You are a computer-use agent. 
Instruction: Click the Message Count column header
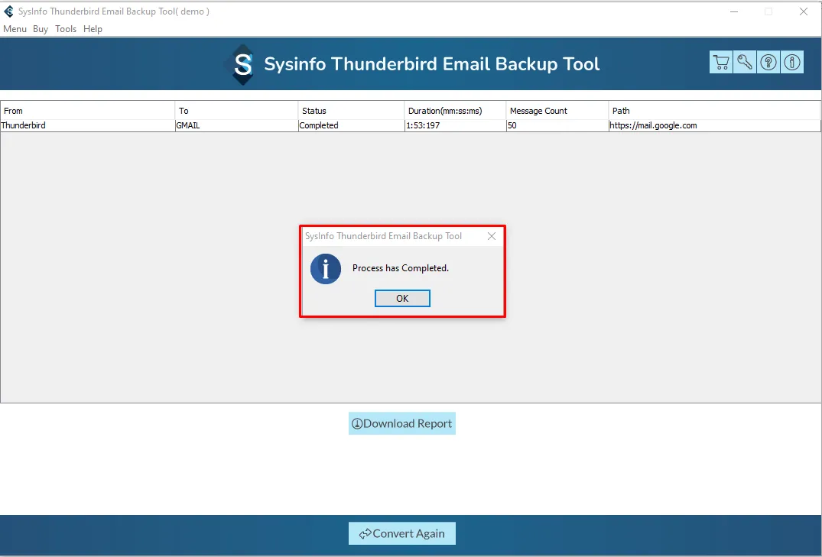click(557, 111)
